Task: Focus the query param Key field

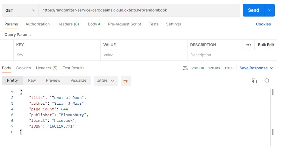Action: pos(57,55)
